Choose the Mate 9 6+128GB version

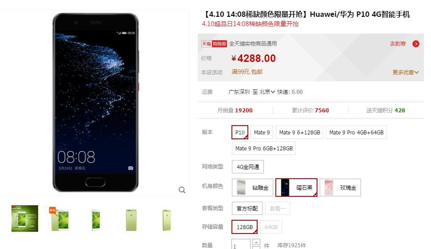point(300,132)
